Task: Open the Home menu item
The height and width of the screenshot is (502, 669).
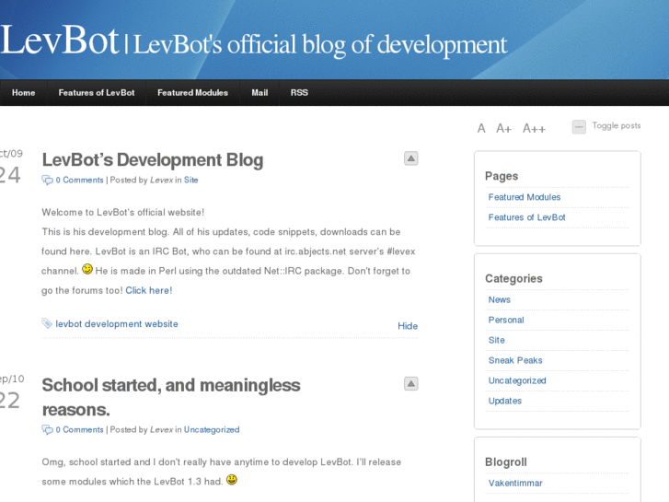Action: 24,93
